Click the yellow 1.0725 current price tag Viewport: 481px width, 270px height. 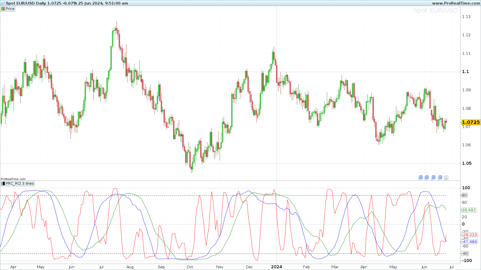[471, 122]
